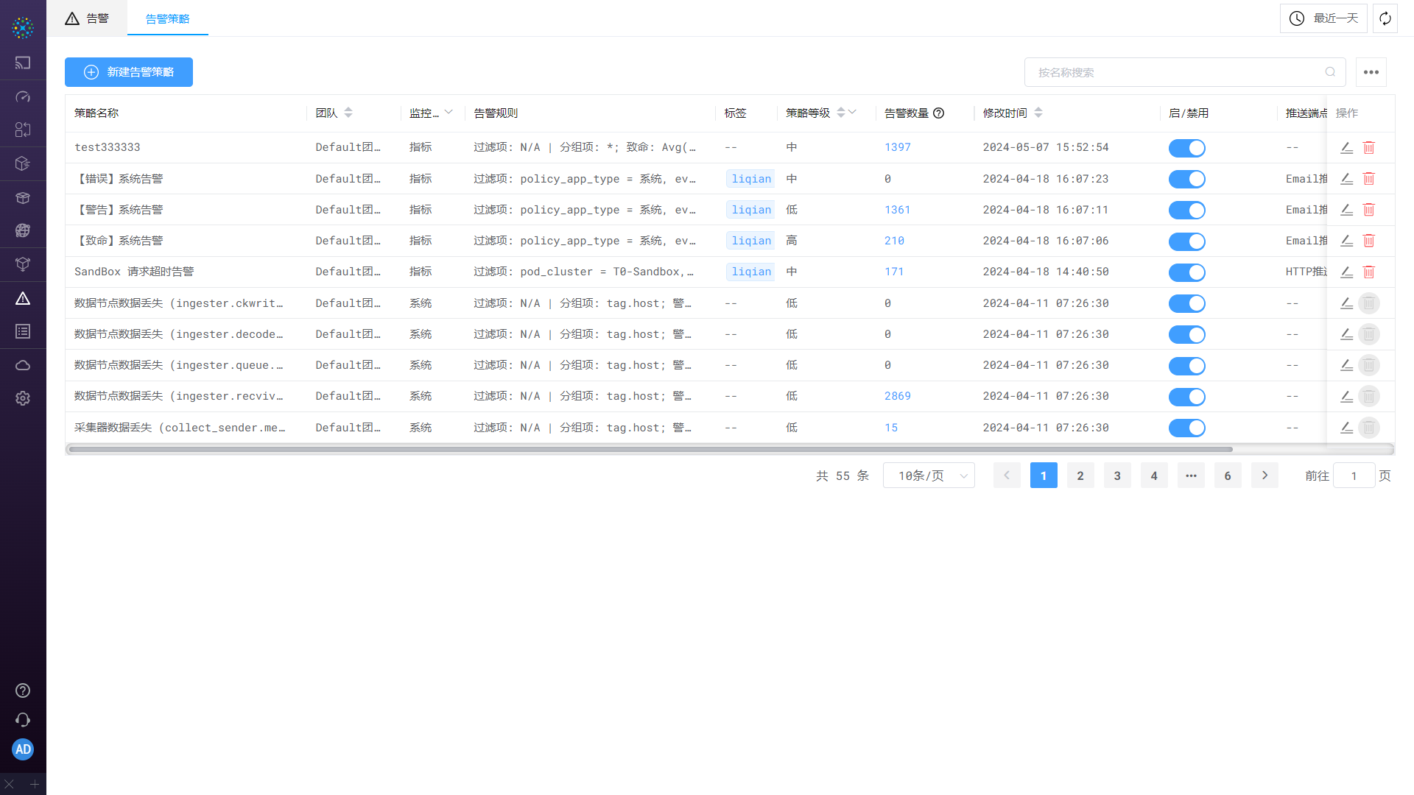
Task: Disable the test333333 policy toggle
Action: (x=1186, y=148)
